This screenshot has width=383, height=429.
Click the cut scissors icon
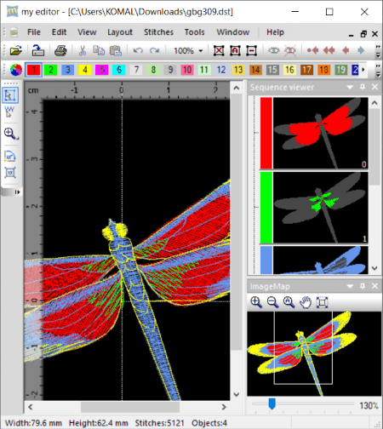pyautogui.click(x=83, y=51)
